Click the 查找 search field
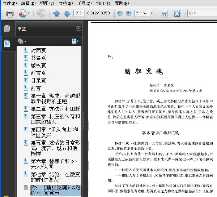 tap(202, 13)
